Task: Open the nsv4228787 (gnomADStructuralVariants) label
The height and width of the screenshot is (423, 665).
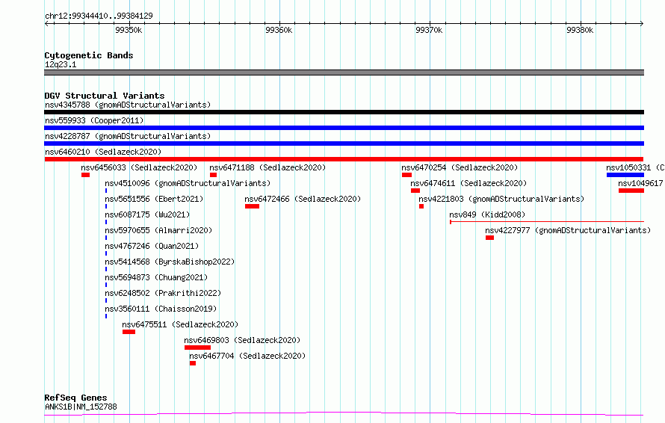Action: (128, 136)
